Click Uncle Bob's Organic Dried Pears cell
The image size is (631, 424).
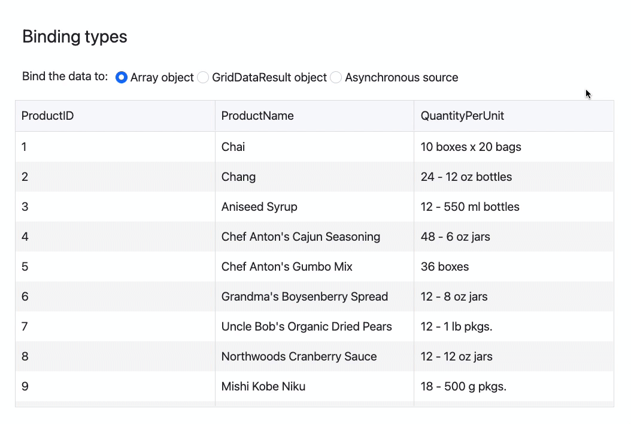coord(307,326)
